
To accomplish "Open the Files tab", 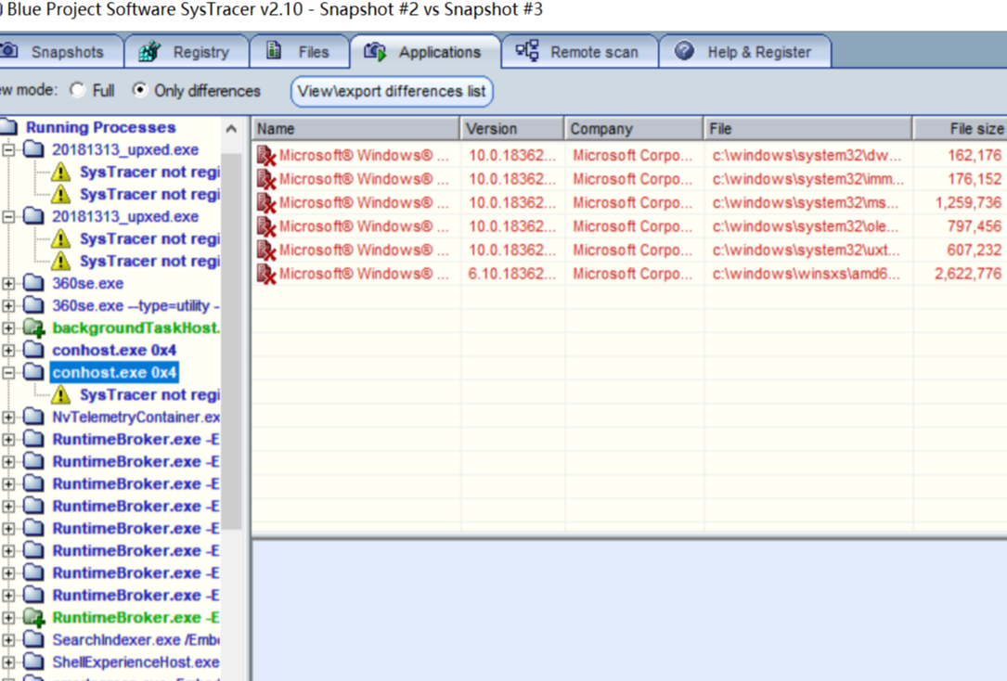I will (x=299, y=52).
